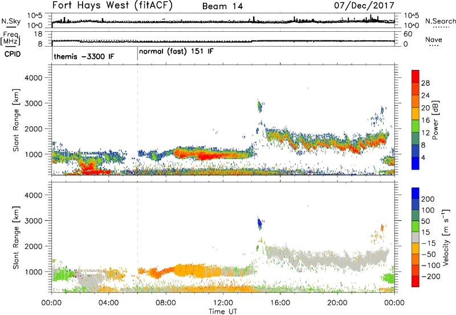Click the '3000' tick on the velocity panel axis
This screenshot has width=456, height=315.
coord(33,221)
